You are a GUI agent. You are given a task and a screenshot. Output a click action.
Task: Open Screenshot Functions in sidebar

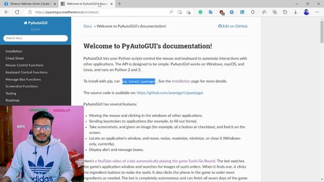click(21, 86)
